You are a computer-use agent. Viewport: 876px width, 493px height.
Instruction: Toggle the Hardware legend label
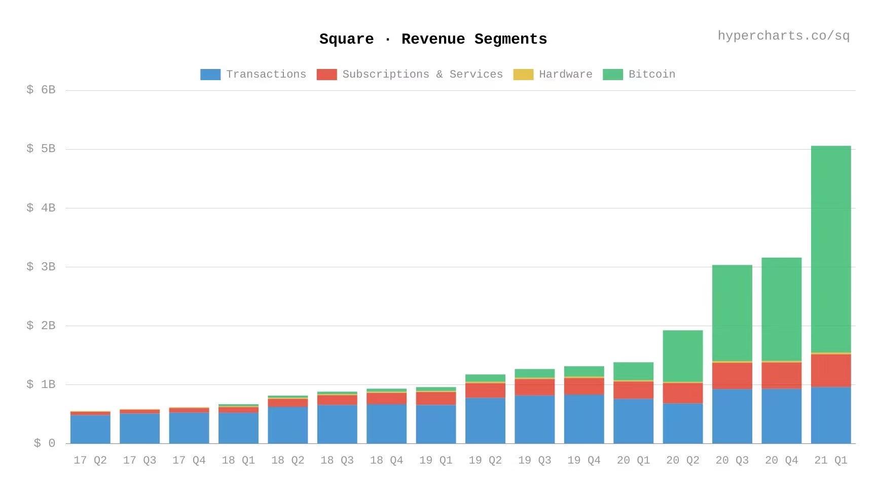(x=565, y=75)
